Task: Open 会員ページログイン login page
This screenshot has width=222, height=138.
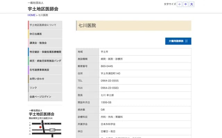Action: click(x=45, y=97)
